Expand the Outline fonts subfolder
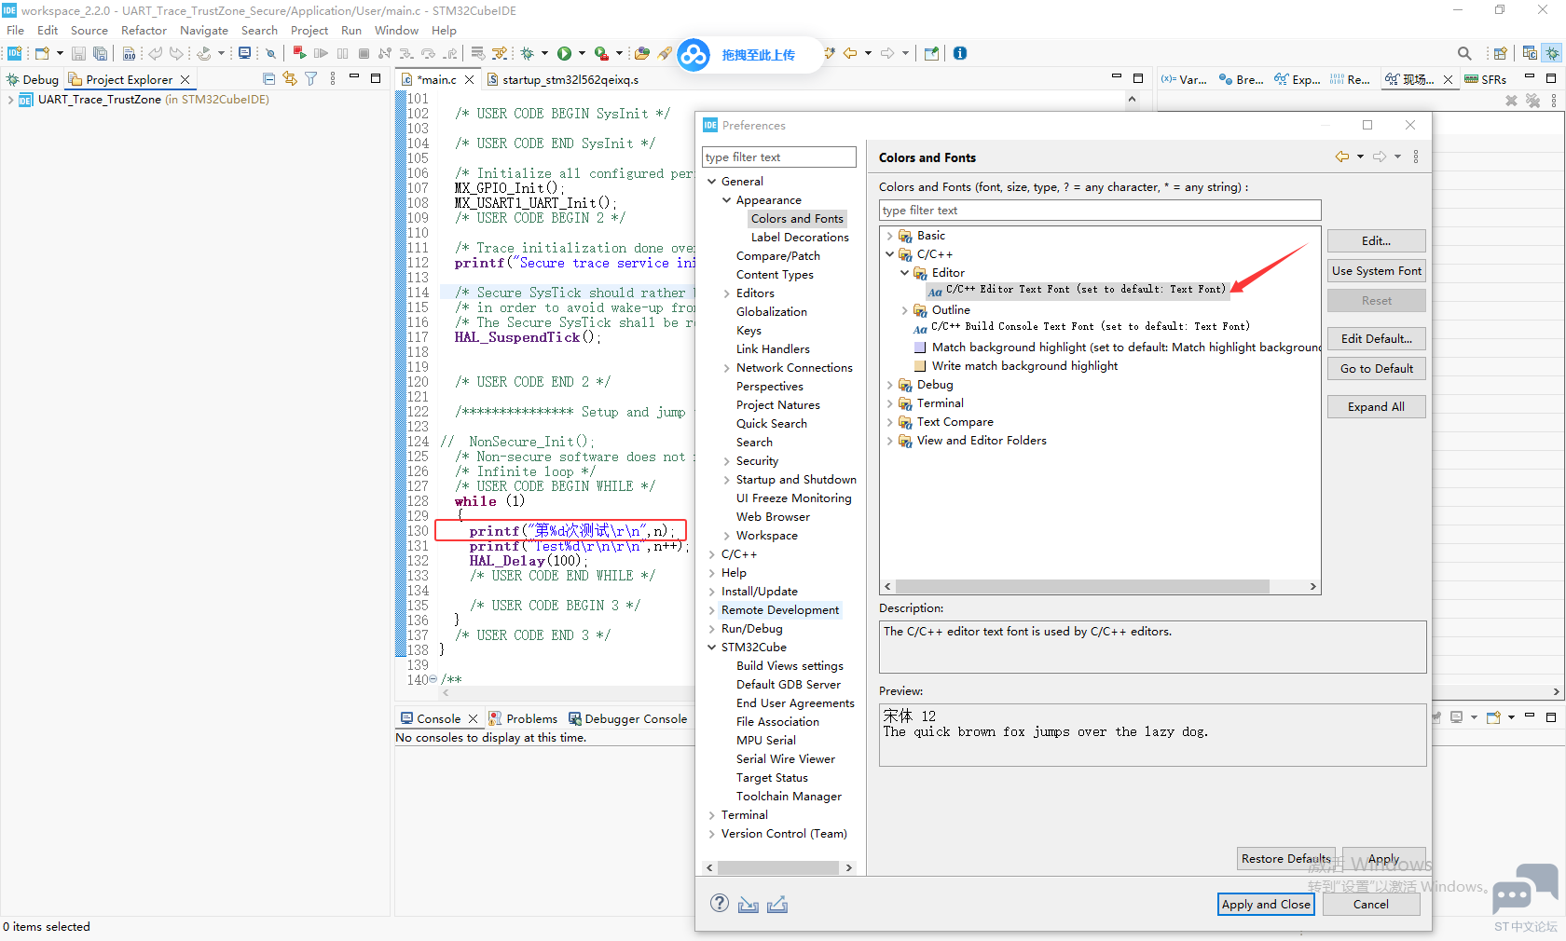This screenshot has height=941, width=1566. [x=904, y=310]
